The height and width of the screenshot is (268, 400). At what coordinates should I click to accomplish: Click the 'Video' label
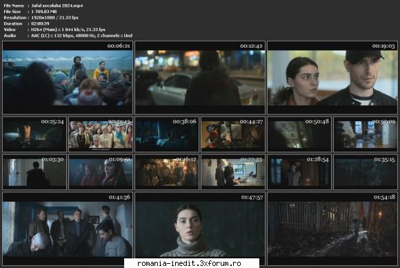[10, 30]
